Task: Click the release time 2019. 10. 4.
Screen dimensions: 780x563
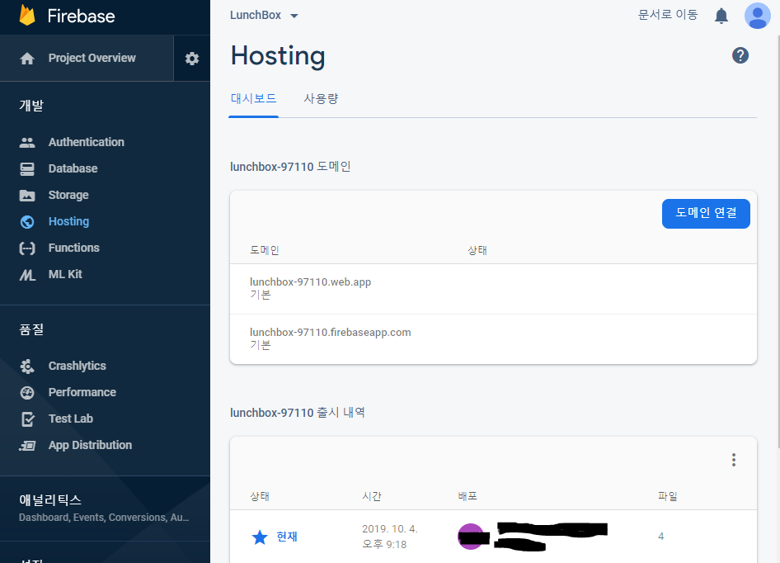Action: tap(389, 529)
